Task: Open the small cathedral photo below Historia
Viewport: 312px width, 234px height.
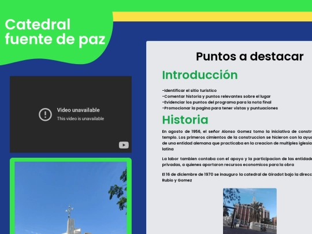Action: click(x=250, y=211)
